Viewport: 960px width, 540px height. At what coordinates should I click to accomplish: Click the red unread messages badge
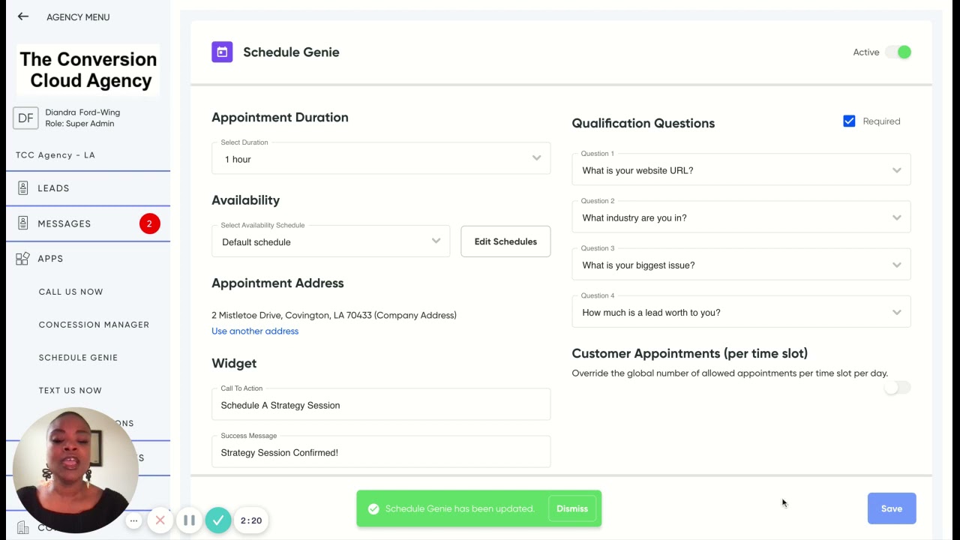pos(149,223)
